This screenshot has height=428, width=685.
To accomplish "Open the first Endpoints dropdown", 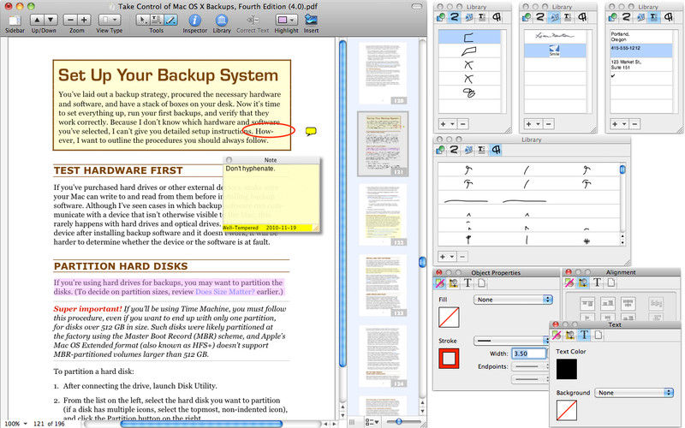I will coord(531,366).
